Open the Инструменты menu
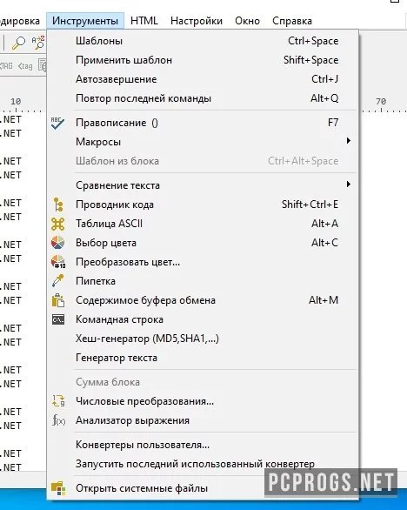The image size is (407, 510). [85, 21]
